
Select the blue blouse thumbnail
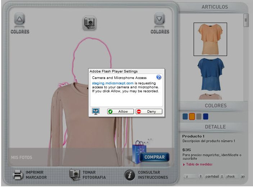coord(211,75)
